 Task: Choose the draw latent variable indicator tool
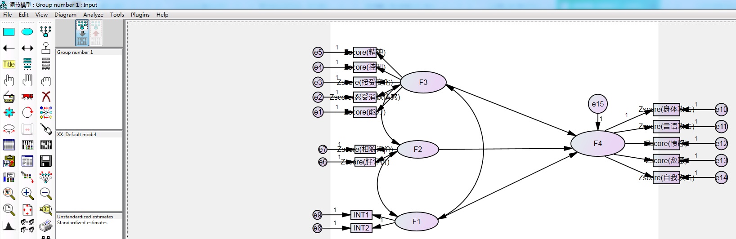(46, 32)
